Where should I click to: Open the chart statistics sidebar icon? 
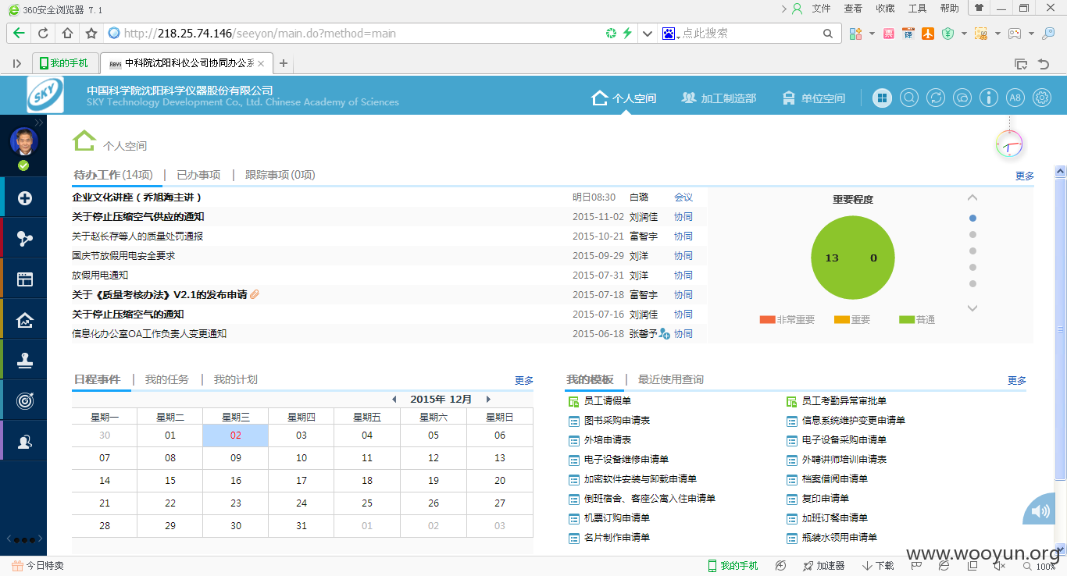point(25,320)
